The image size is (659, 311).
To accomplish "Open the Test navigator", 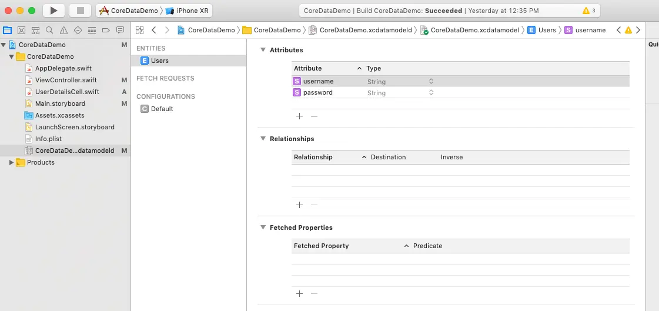I will click(78, 30).
